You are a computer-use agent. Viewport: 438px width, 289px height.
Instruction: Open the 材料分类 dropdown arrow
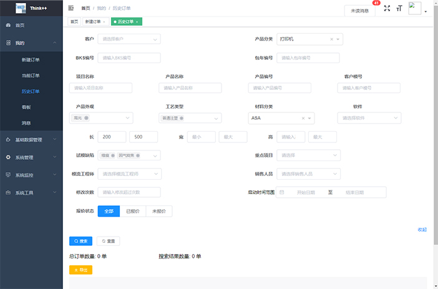pyautogui.click(x=309, y=118)
